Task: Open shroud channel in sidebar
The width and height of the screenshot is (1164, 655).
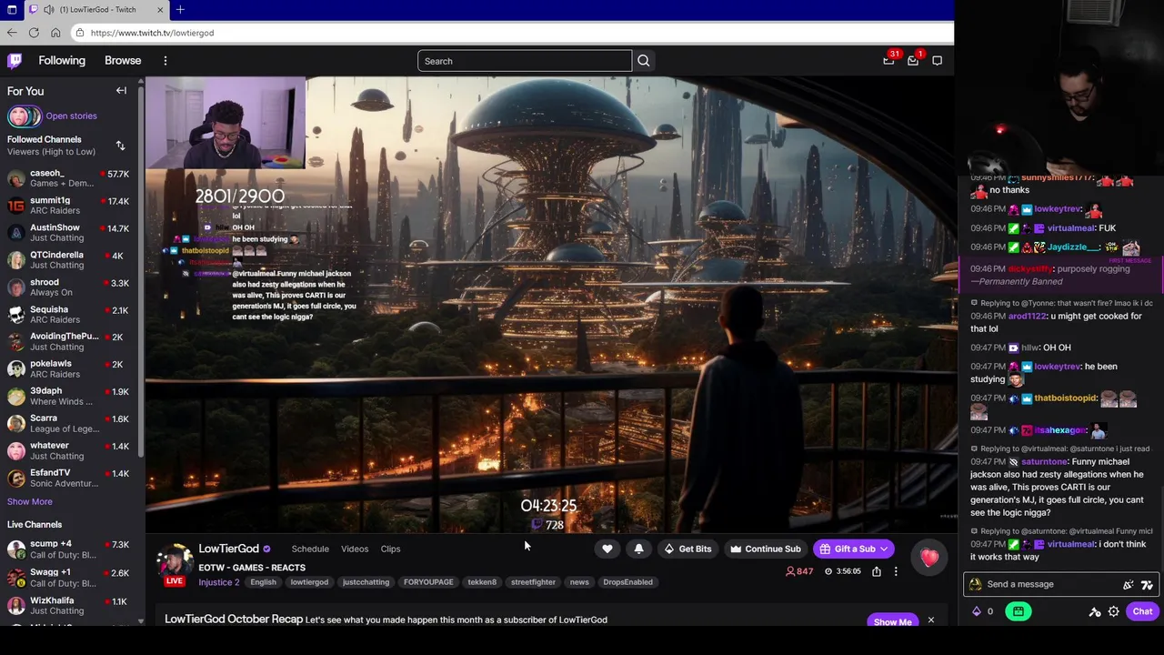Action: [69, 287]
